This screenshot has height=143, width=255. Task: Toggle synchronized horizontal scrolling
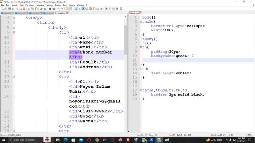point(71,8)
